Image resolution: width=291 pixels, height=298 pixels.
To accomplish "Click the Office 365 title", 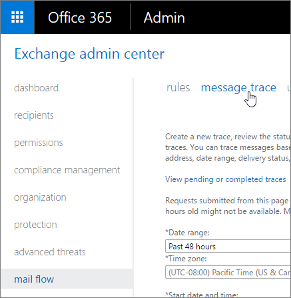I will [80, 17].
